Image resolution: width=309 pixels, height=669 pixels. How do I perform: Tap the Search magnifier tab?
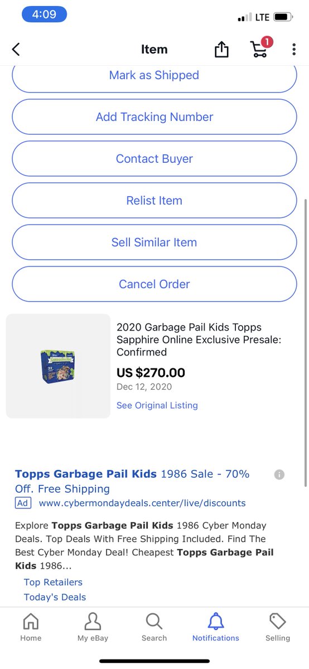pyautogui.click(x=154, y=627)
